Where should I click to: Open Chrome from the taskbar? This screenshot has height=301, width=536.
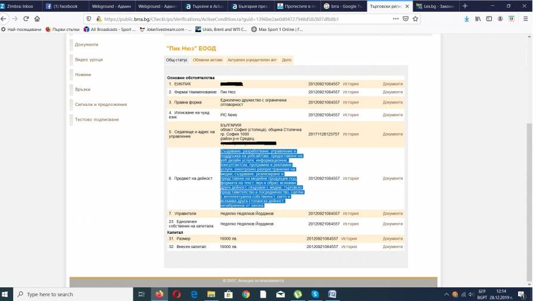tap(246, 294)
